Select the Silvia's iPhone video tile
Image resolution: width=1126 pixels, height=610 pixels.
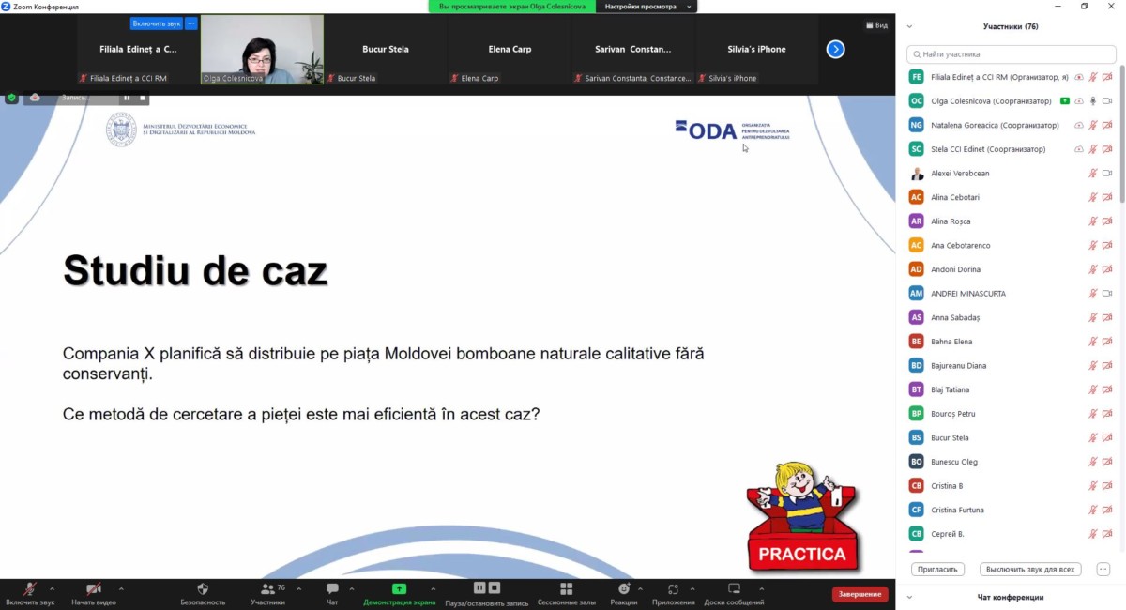pos(756,50)
